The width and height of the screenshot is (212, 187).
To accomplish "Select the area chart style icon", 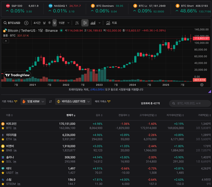I will coord(93,23).
